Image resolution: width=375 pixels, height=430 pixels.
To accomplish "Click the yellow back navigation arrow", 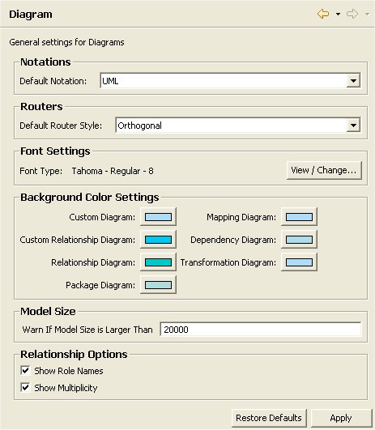I will 323,14.
